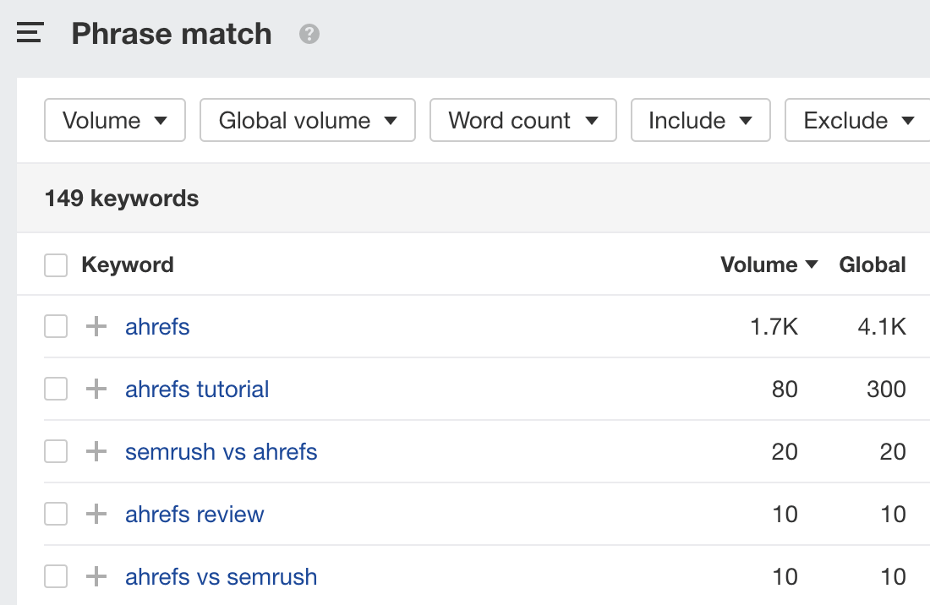Select the ahrefs tutorial row checkbox
Screen dimensions: 930x605
click(56, 389)
